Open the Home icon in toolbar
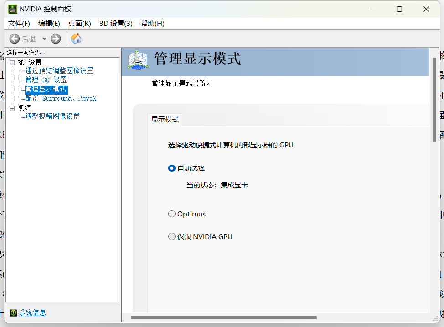The width and height of the screenshot is (444, 327). pyautogui.click(x=76, y=39)
